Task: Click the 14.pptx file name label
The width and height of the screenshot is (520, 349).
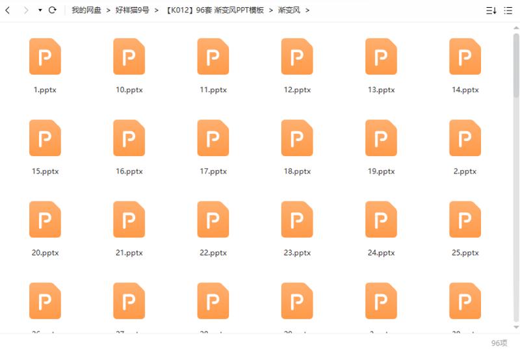Action: (465, 90)
